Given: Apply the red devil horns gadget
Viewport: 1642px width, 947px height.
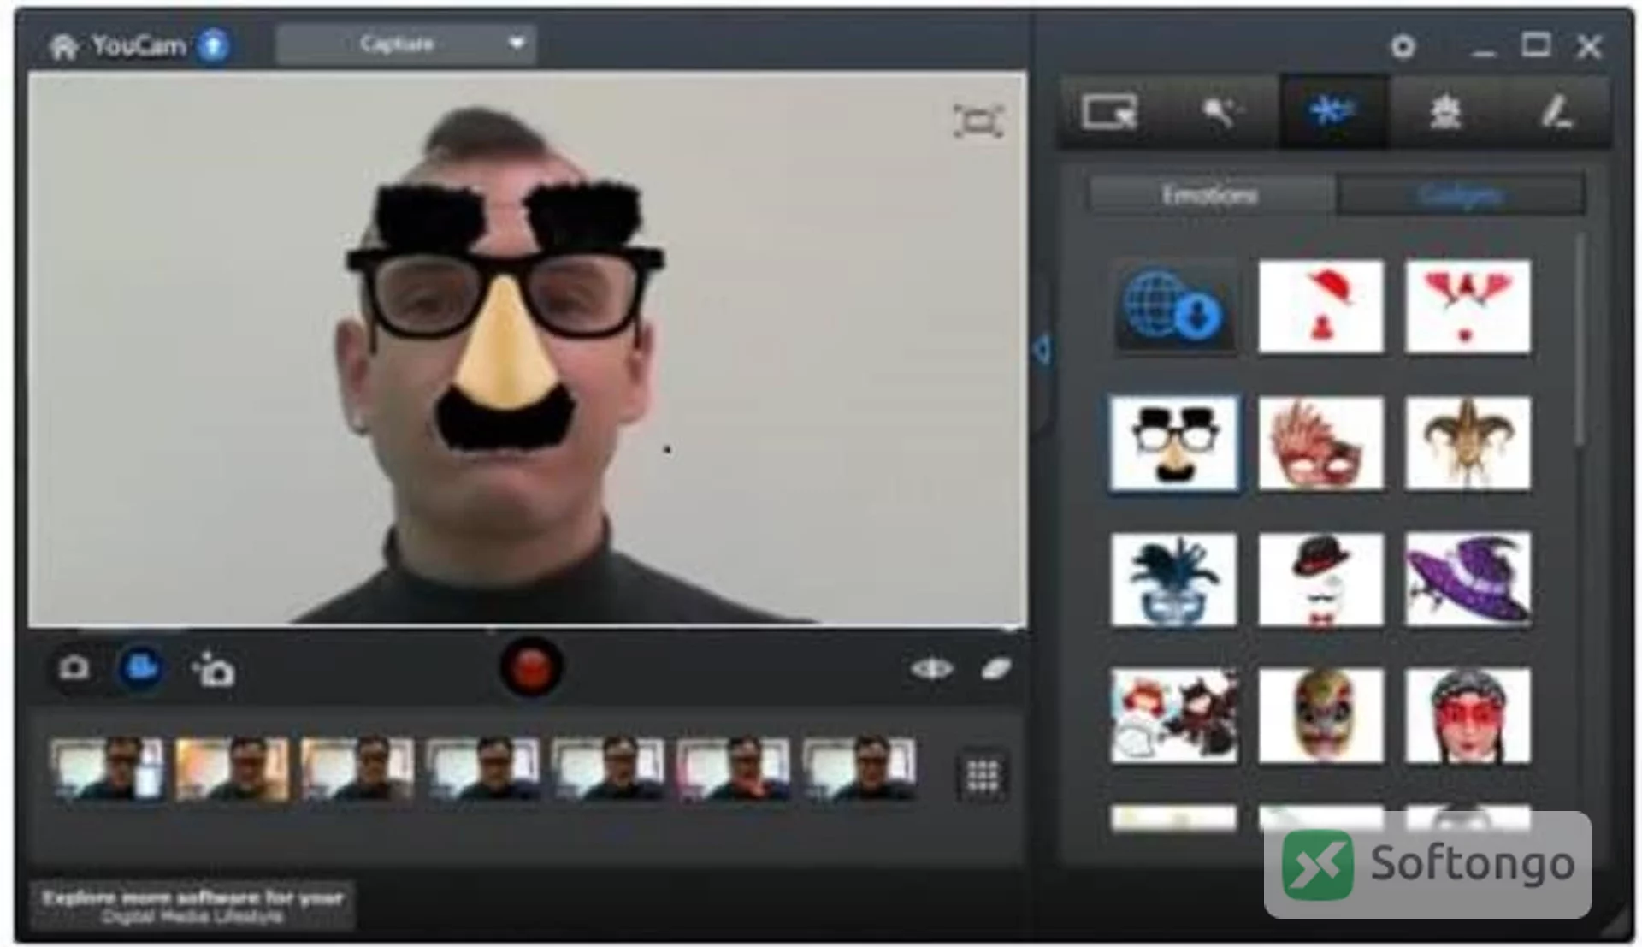Looking at the screenshot, I should tap(1468, 306).
